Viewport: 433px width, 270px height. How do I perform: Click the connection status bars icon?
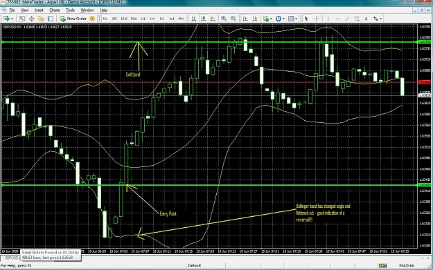point(382,266)
